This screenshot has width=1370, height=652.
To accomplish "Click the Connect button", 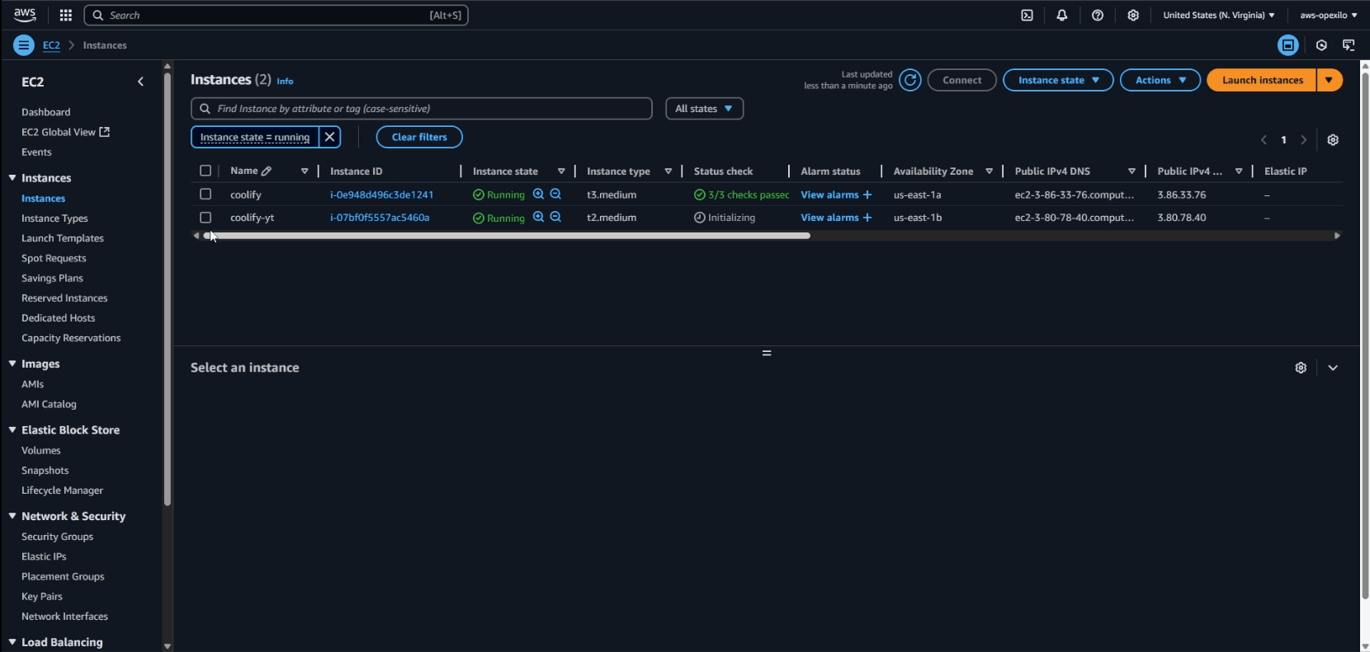I will 962,80.
